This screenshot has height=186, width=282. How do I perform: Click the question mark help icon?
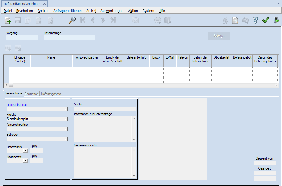(x=255, y=20)
